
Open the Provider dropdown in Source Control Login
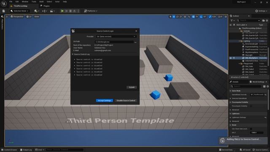pos(116,37)
